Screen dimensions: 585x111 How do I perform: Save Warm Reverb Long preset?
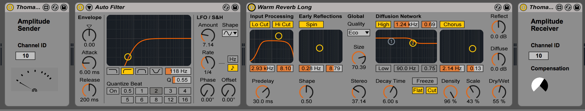click(x=507, y=7)
